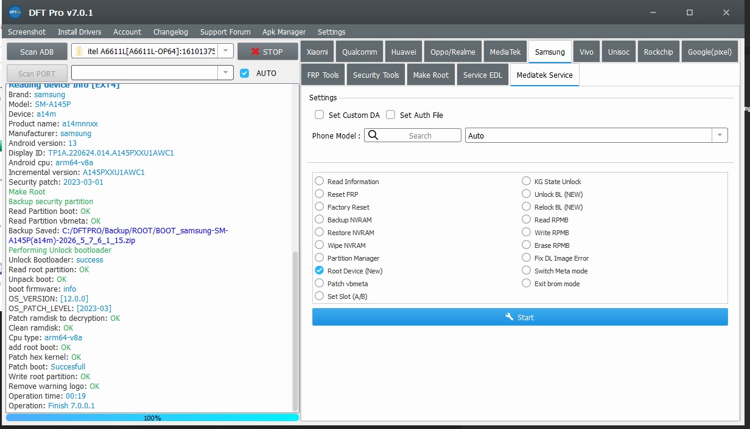This screenshot has height=429, width=750.
Task: Open the Apk Manager menu
Action: click(284, 32)
